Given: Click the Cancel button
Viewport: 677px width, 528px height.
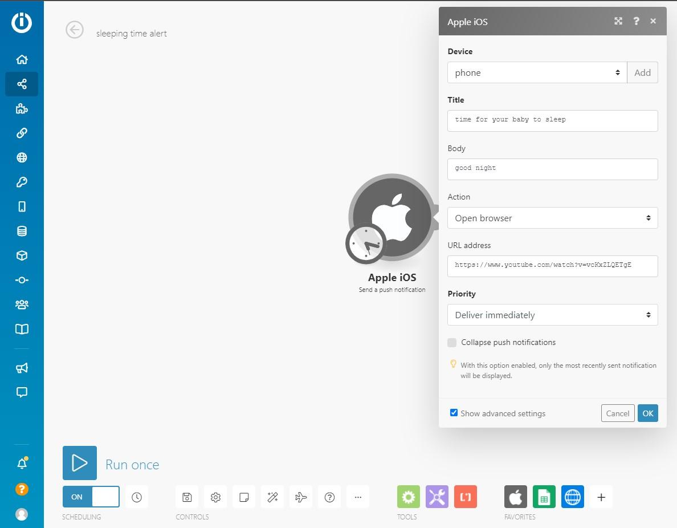Looking at the screenshot, I should (x=618, y=413).
